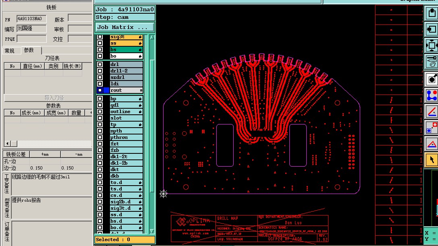
Task: Click the hand icon on the ss layer
Action: click(x=140, y=43)
